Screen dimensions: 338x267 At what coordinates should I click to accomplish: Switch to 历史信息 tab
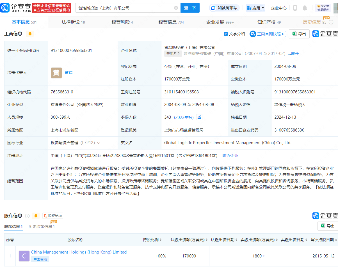[315, 22]
